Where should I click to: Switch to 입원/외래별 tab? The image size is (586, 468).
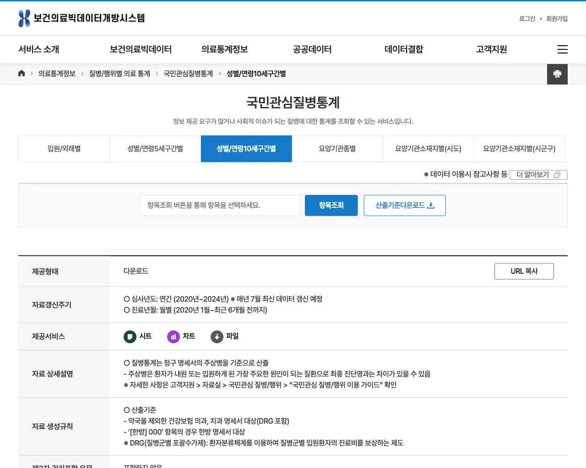pyautogui.click(x=64, y=149)
